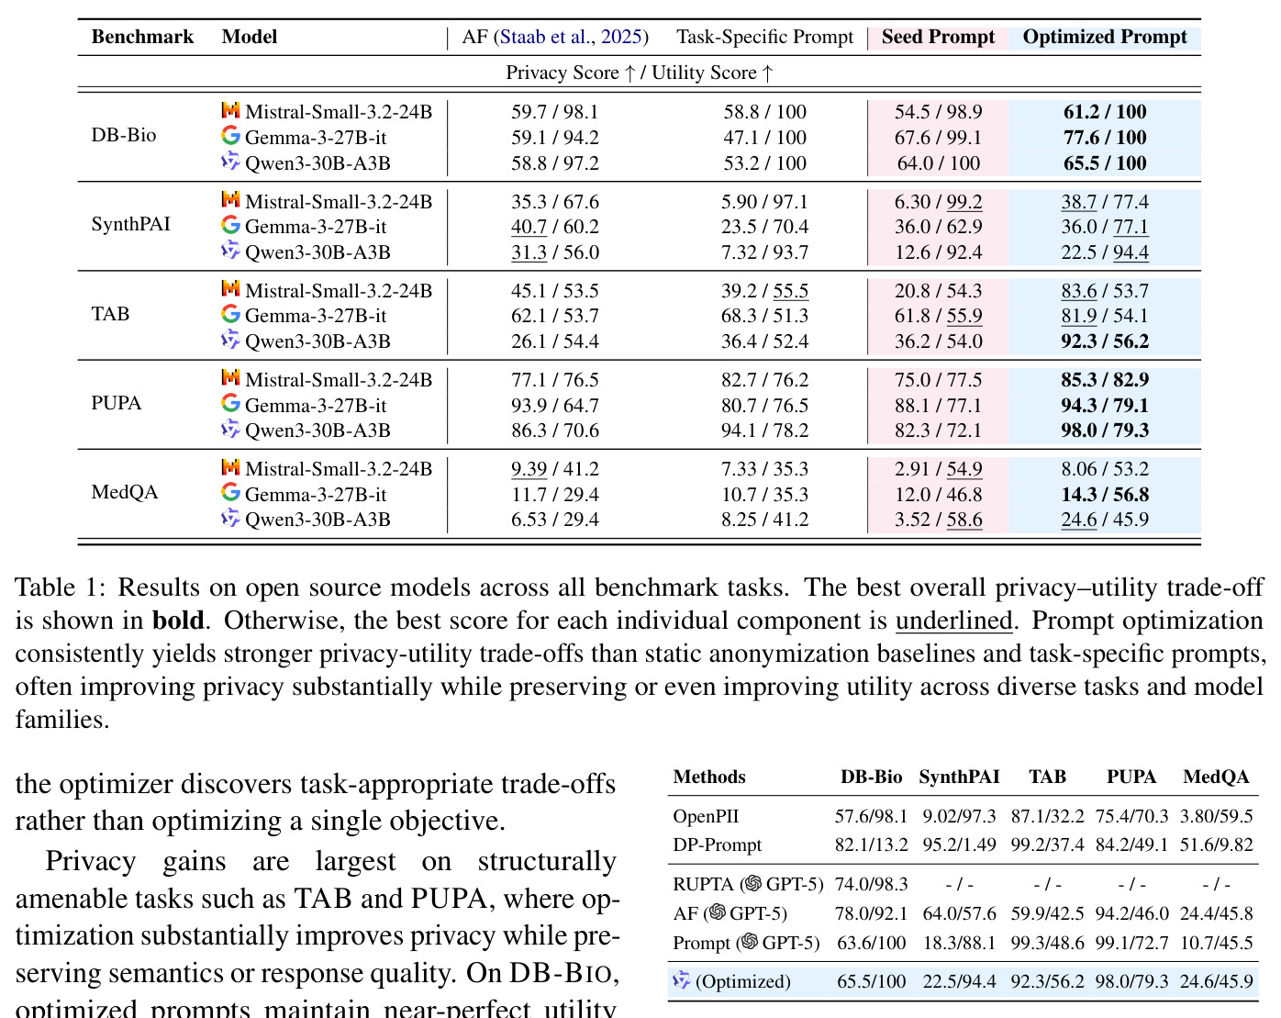The image size is (1281, 1018).
Task: Click the cell reading 9.39 / 41.2
Action: pos(555,468)
